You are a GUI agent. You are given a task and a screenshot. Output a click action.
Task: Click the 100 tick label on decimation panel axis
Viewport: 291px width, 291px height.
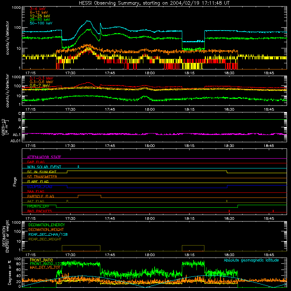(x=17, y=231)
